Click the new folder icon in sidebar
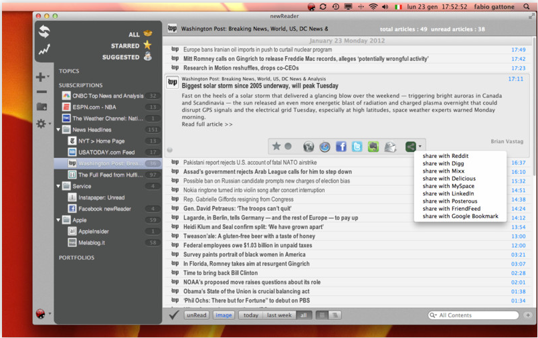This screenshot has height=338, width=538. coord(41,106)
